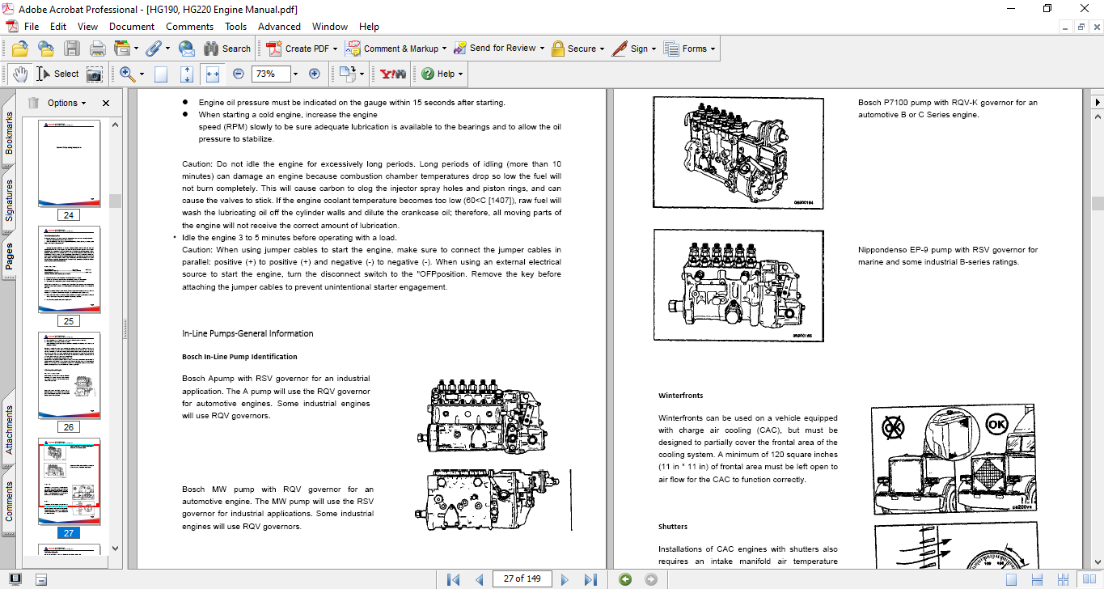This screenshot has width=1104, height=589.
Task: Expand the Create PDF dropdown
Action: (335, 49)
